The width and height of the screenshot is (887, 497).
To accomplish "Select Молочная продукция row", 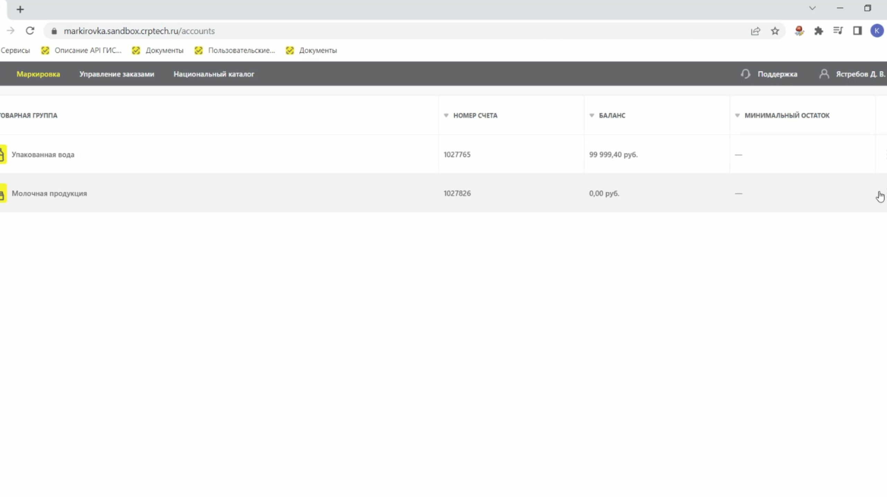I will [443, 193].
